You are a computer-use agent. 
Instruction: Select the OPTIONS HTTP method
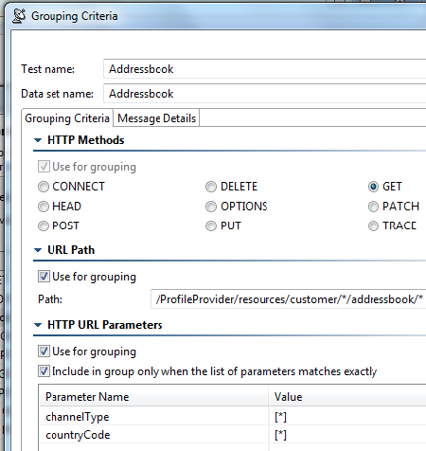pyautogui.click(x=211, y=207)
